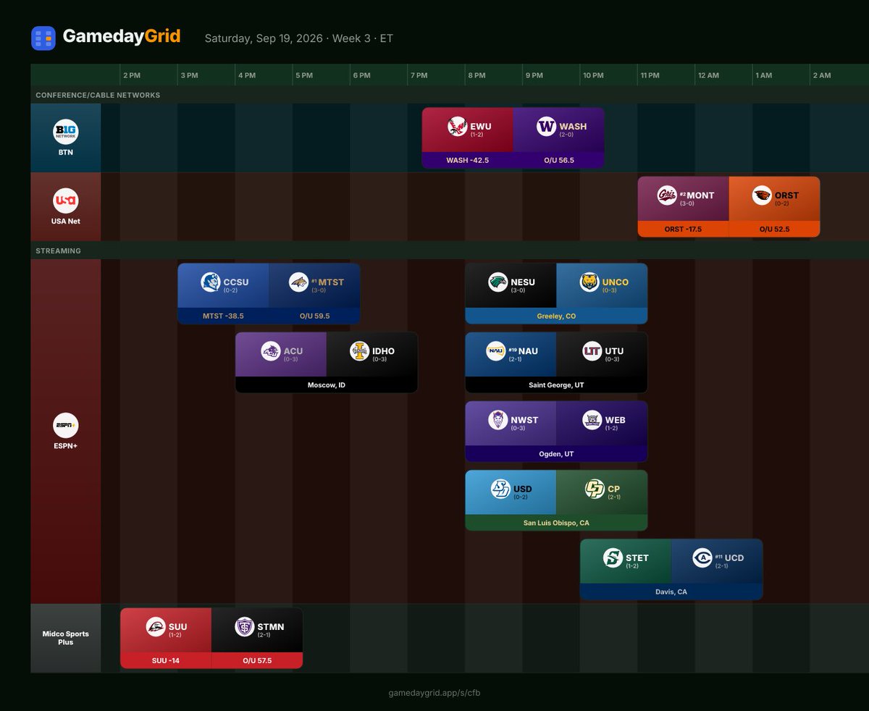Click the ORST -17.5 spread
This screenshot has width=869, height=711.
683,229
